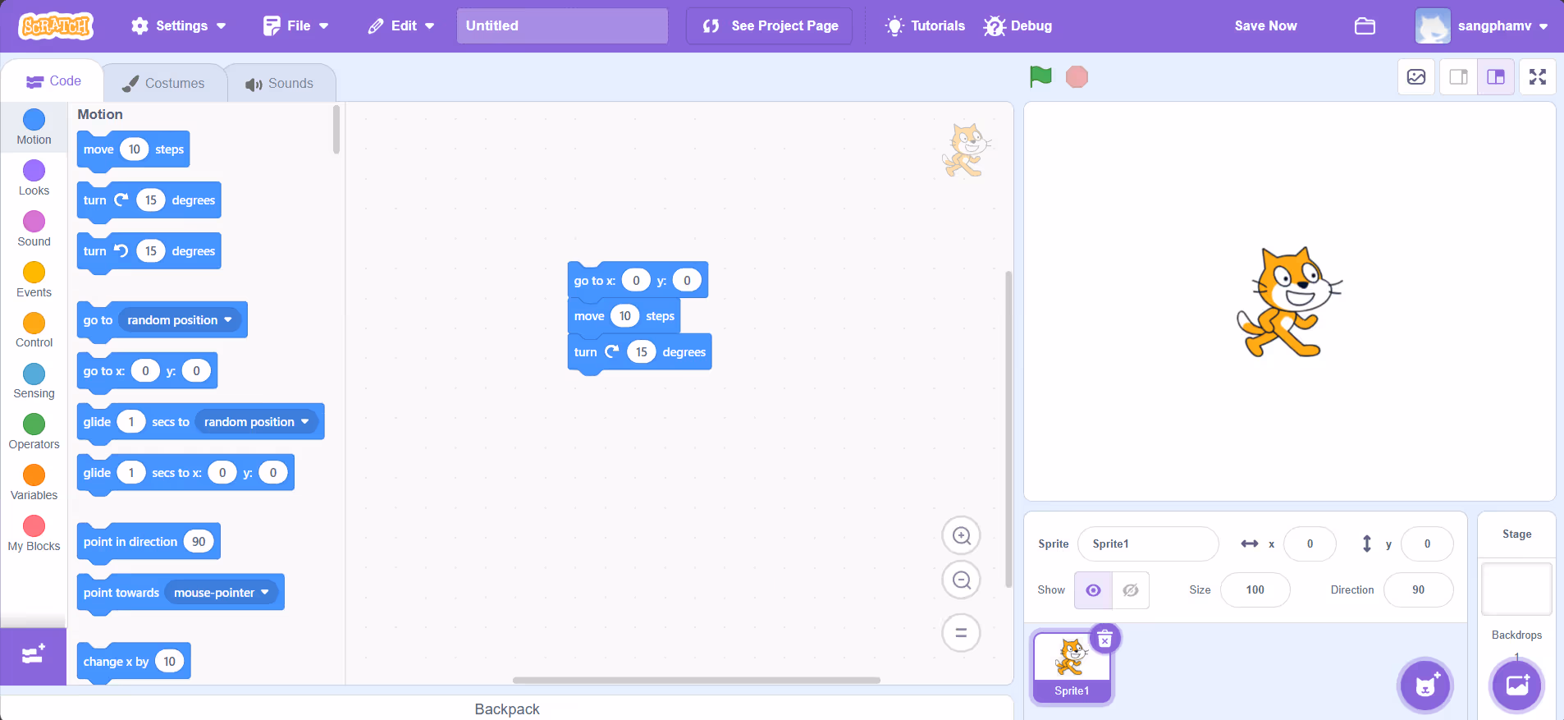This screenshot has height=720, width=1564.
Task: Open the My Blocks category
Action: [x=34, y=534]
